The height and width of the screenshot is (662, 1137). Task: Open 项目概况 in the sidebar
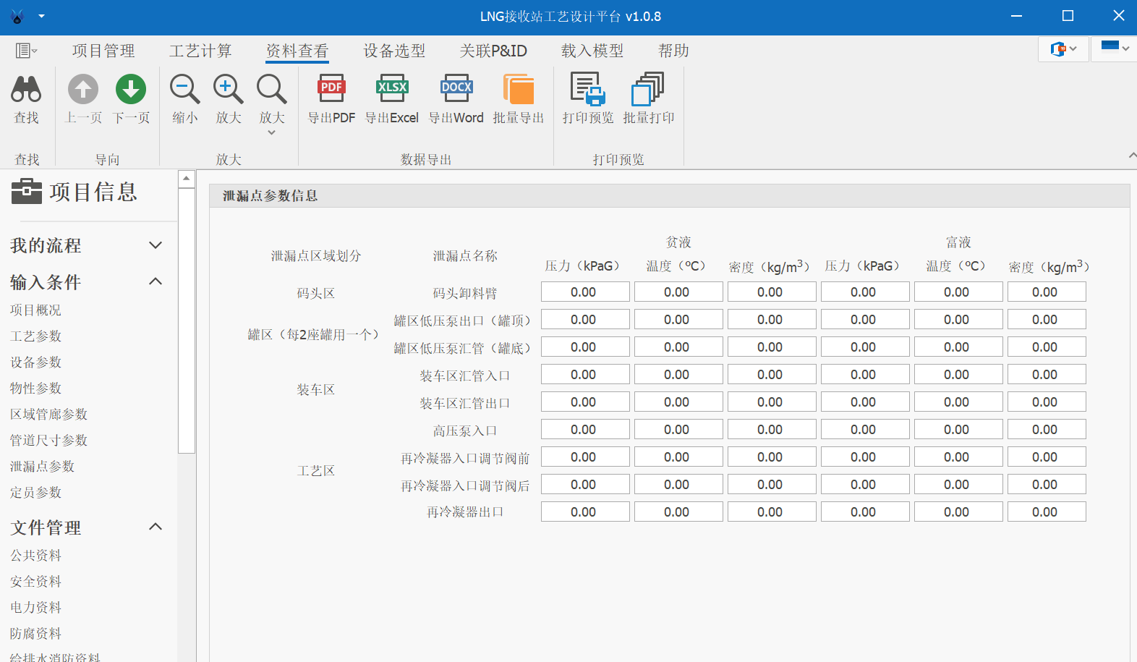point(35,310)
